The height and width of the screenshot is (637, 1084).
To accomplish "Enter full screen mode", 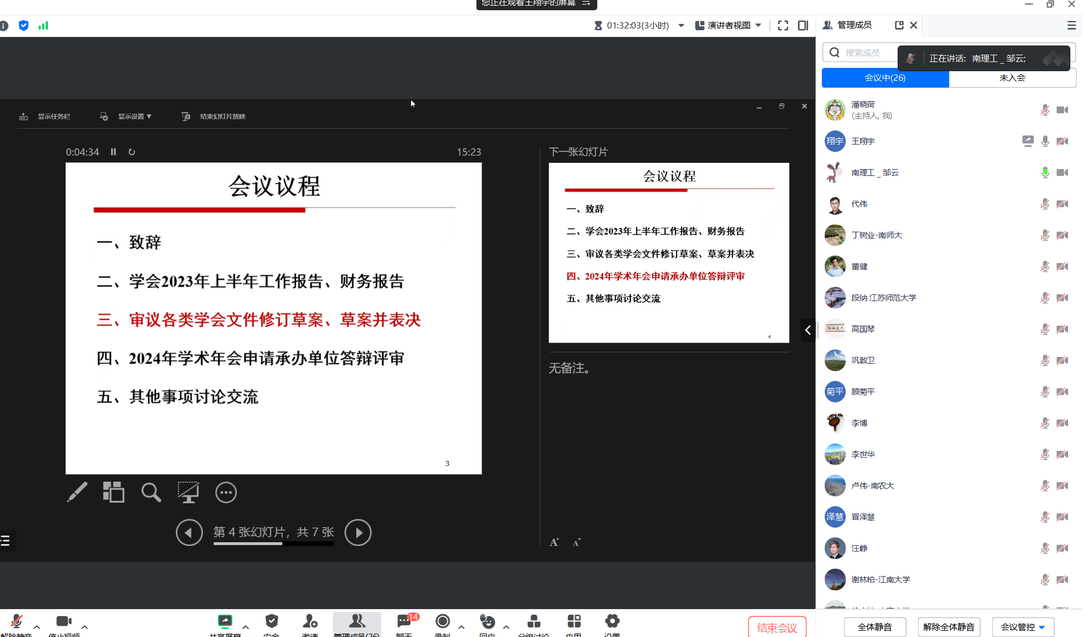I will point(783,26).
